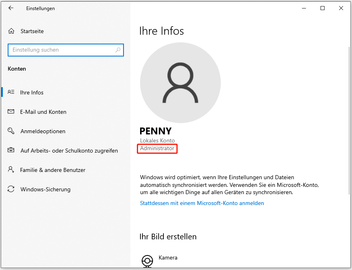The width and height of the screenshot is (352, 270).
Task: Click the PENNY account name
Action: [155, 131]
